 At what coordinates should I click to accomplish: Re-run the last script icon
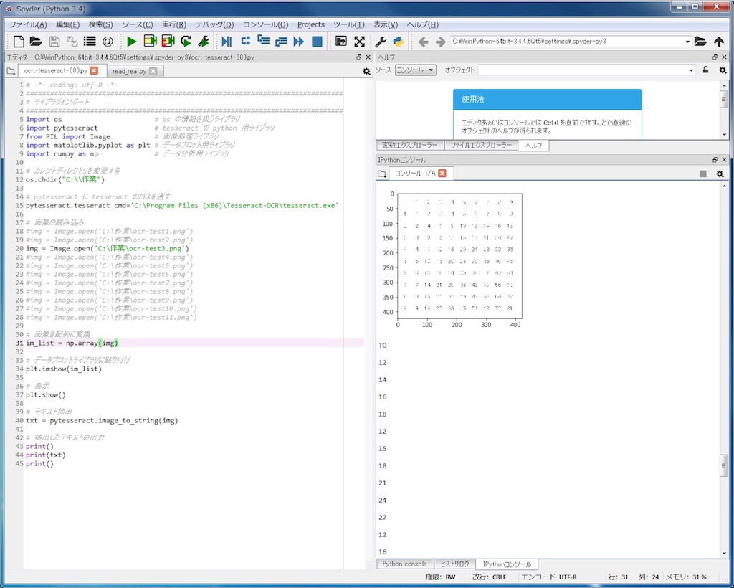pyautogui.click(x=186, y=42)
